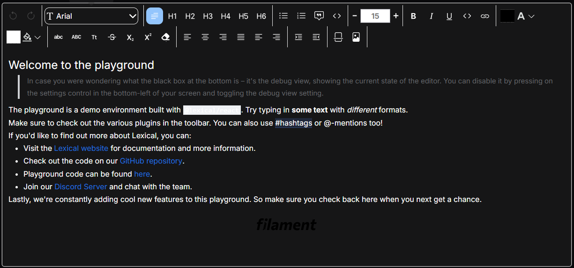Click the Lexical website link
The height and width of the screenshot is (268, 574).
pyautogui.click(x=81, y=148)
